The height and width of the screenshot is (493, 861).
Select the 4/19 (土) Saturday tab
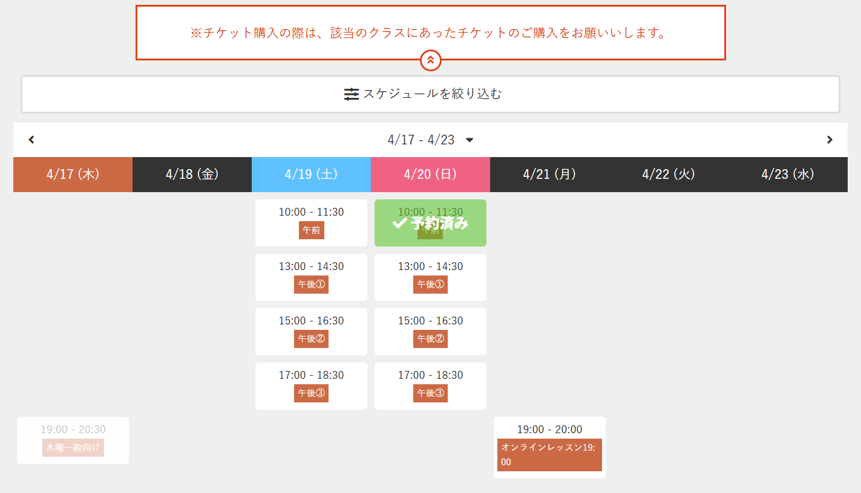click(311, 174)
